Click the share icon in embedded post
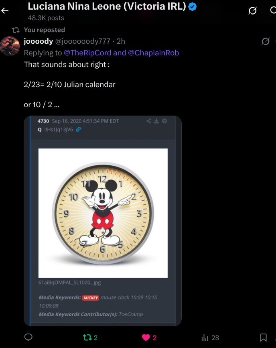 pyautogui.click(x=149, y=121)
